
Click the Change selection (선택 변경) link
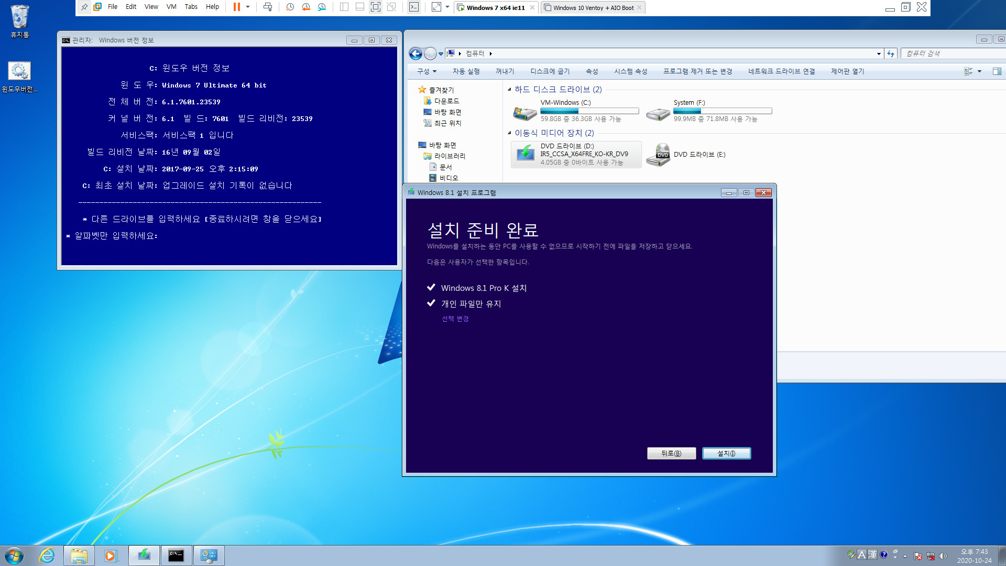[455, 319]
